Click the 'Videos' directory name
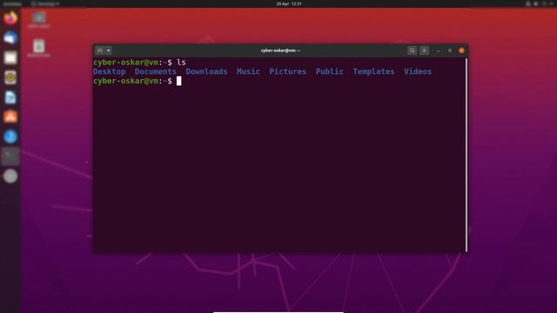Screen dimensions: 557x313 click(x=418, y=71)
